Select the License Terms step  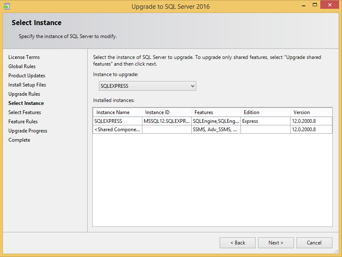(24, 57)
